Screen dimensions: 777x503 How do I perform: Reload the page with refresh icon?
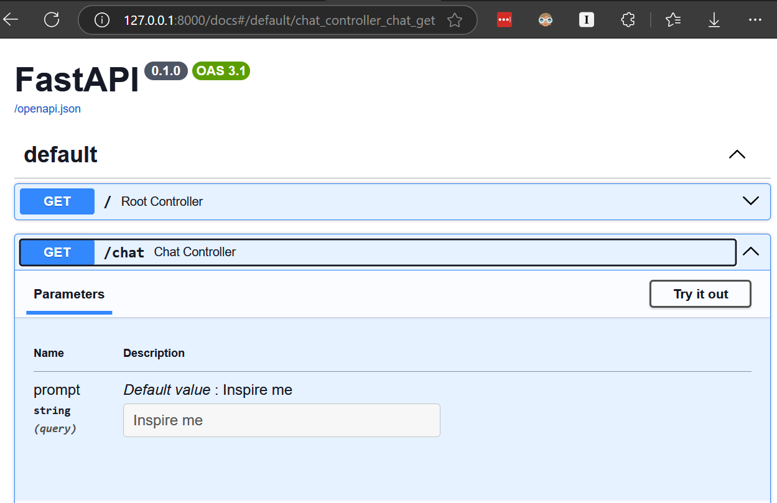coord(52,20)
